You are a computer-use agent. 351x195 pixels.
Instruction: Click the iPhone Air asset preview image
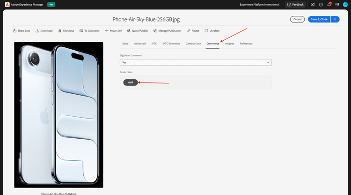click(58, 115)
